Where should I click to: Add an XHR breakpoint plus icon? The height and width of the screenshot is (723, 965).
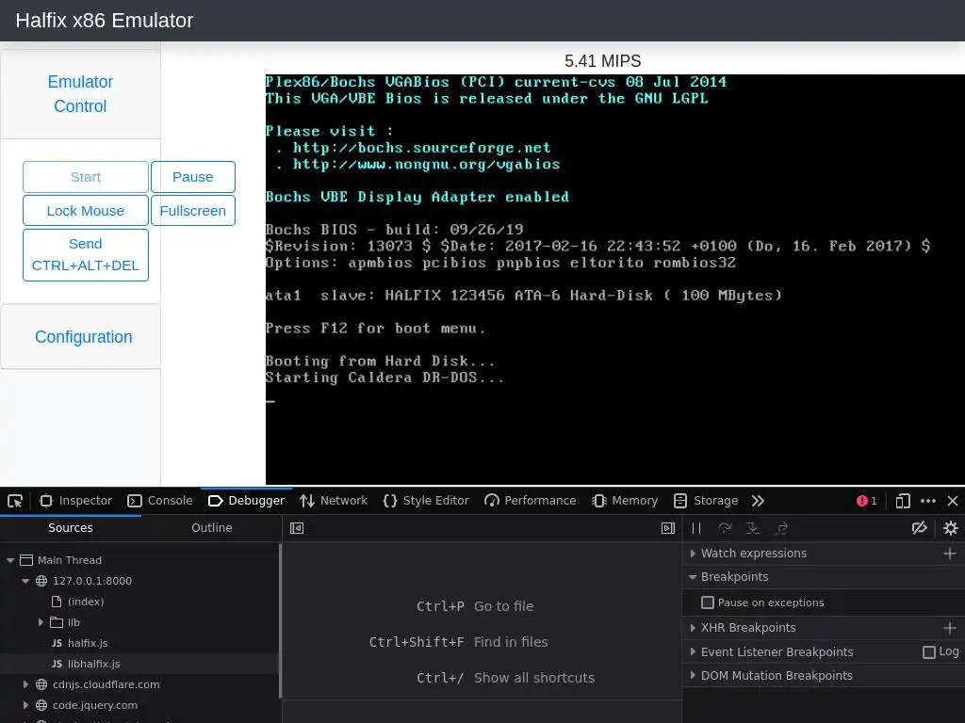coord(950,628)
